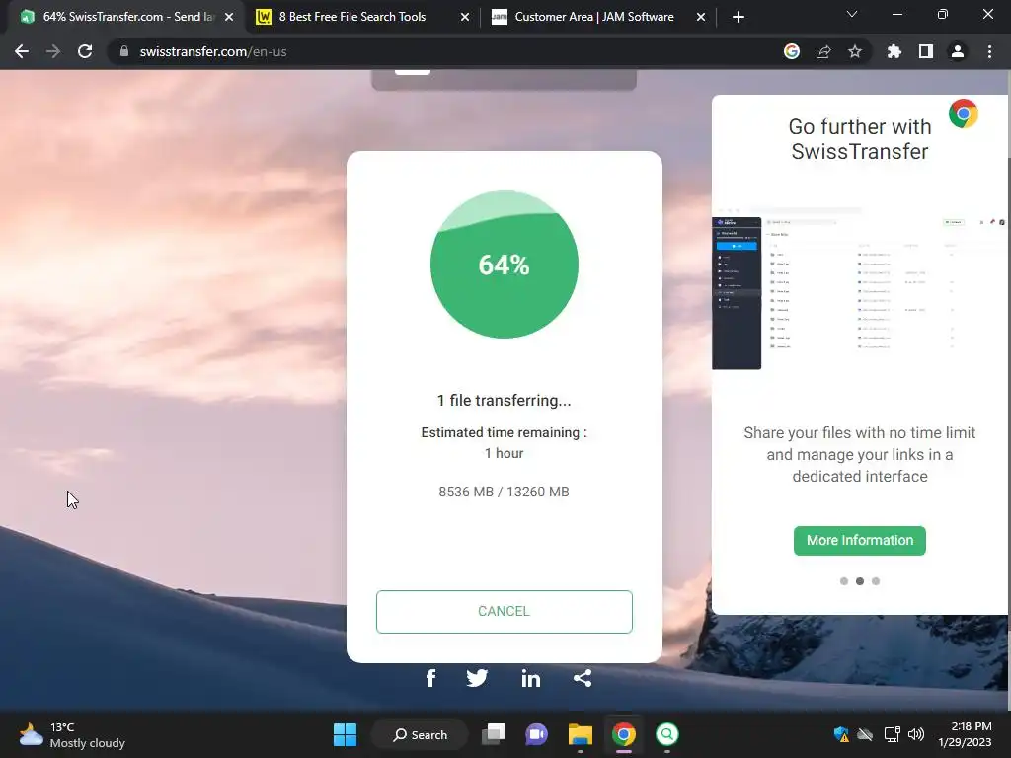View site security lock info

124,51
